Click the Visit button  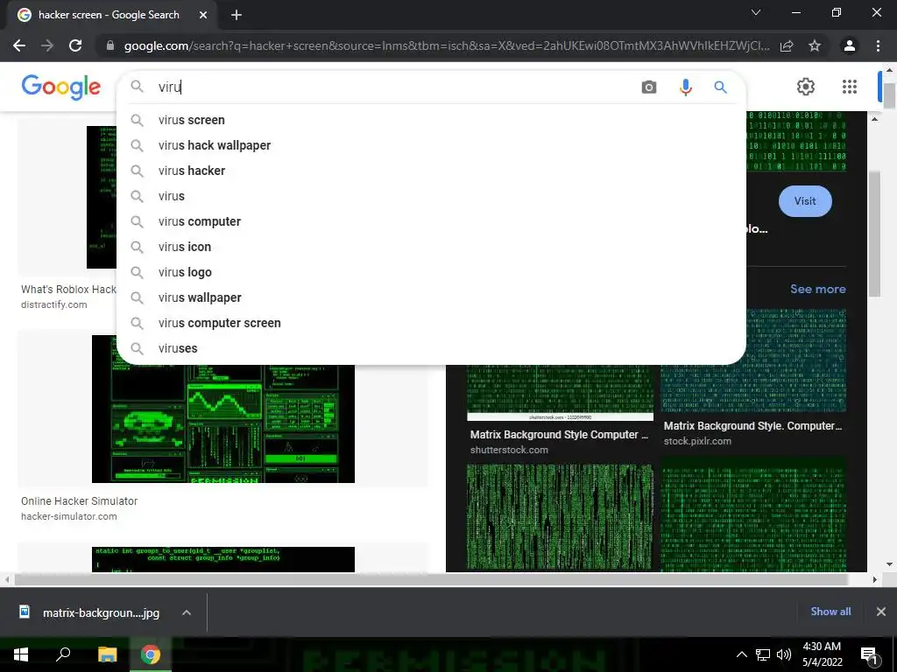(x=805, y=201)
